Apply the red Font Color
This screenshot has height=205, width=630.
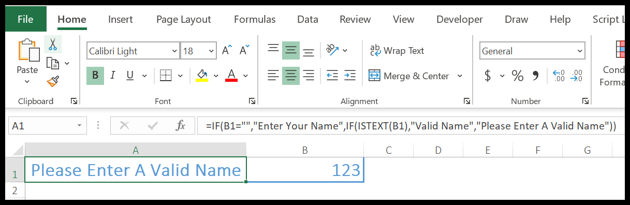tap(231, 76)
